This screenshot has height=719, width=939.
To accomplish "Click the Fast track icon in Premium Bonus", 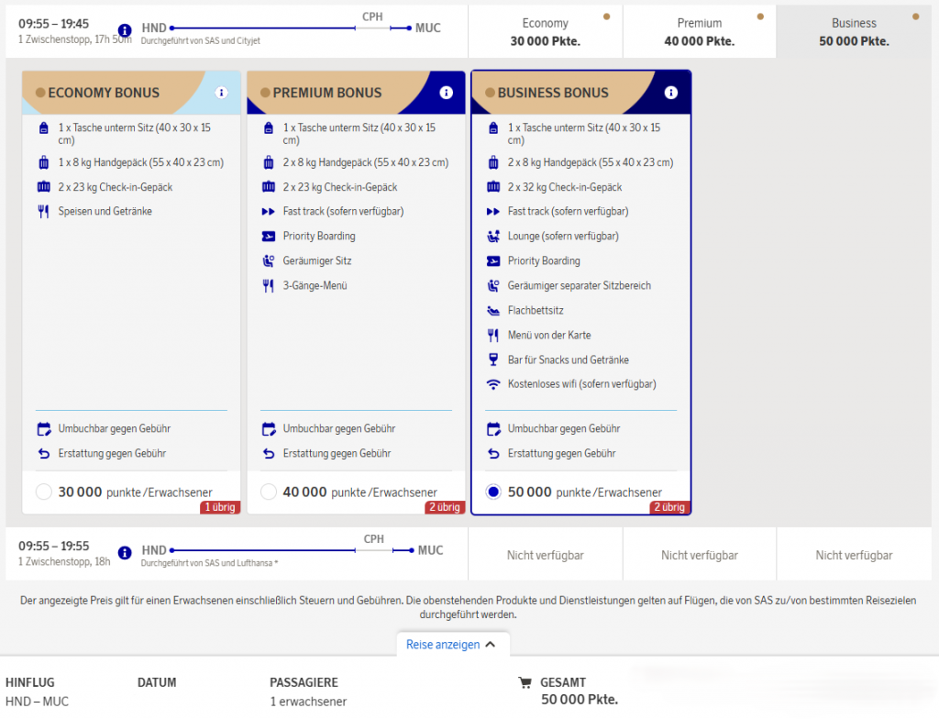I will (x=271, y=211).
